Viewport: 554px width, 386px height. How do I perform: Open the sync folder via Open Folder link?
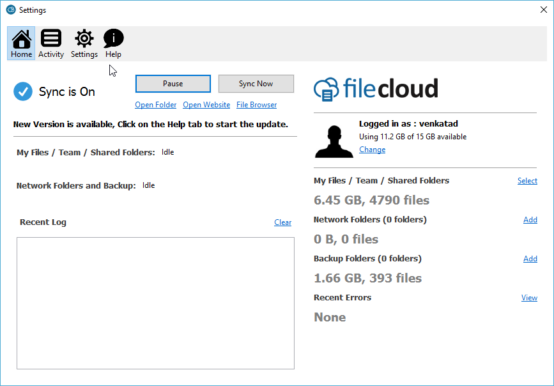pyautogui.click(x=156, y=105)
